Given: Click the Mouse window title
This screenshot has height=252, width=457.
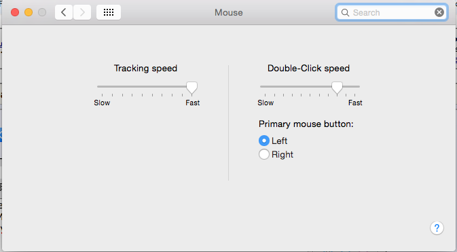Looking at the screenshot, I should click(228, 12).
